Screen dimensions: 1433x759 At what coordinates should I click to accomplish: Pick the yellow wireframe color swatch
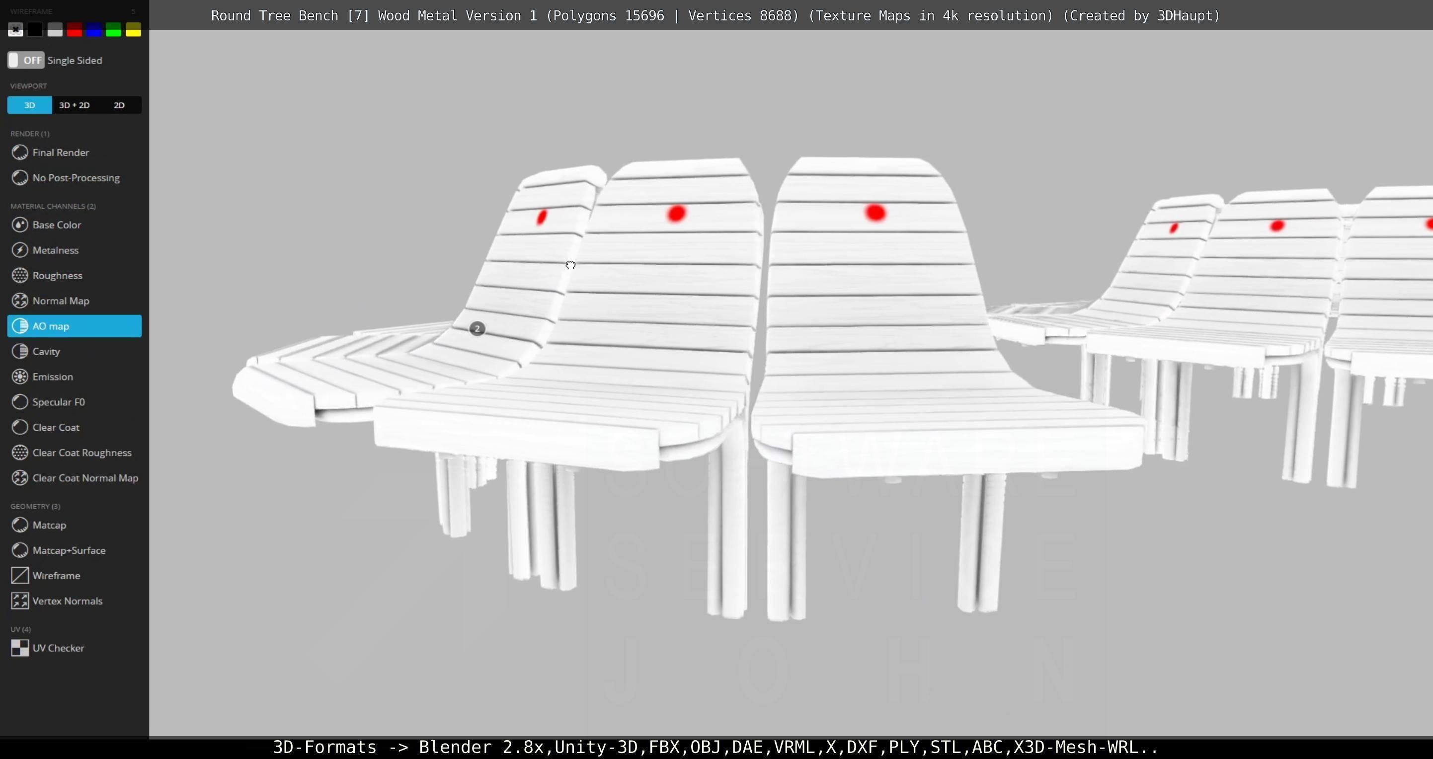(x=134, y=29)
